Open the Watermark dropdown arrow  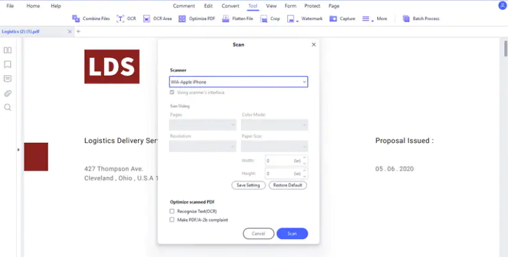tap(298, 21)
